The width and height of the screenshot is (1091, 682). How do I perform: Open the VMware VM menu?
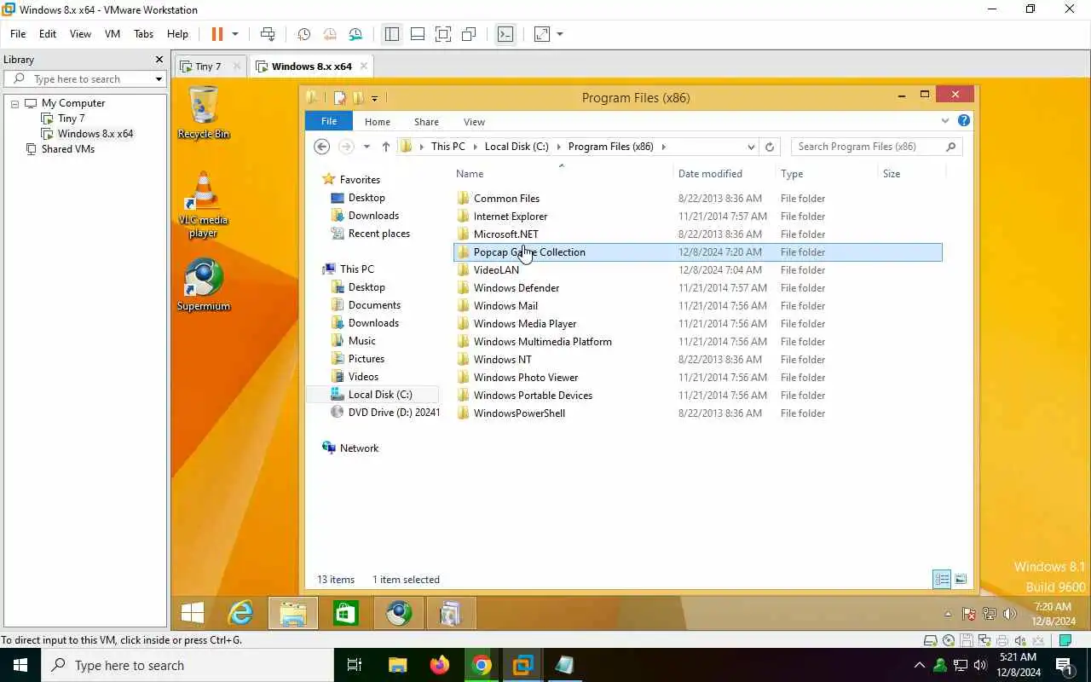point(112,34)
